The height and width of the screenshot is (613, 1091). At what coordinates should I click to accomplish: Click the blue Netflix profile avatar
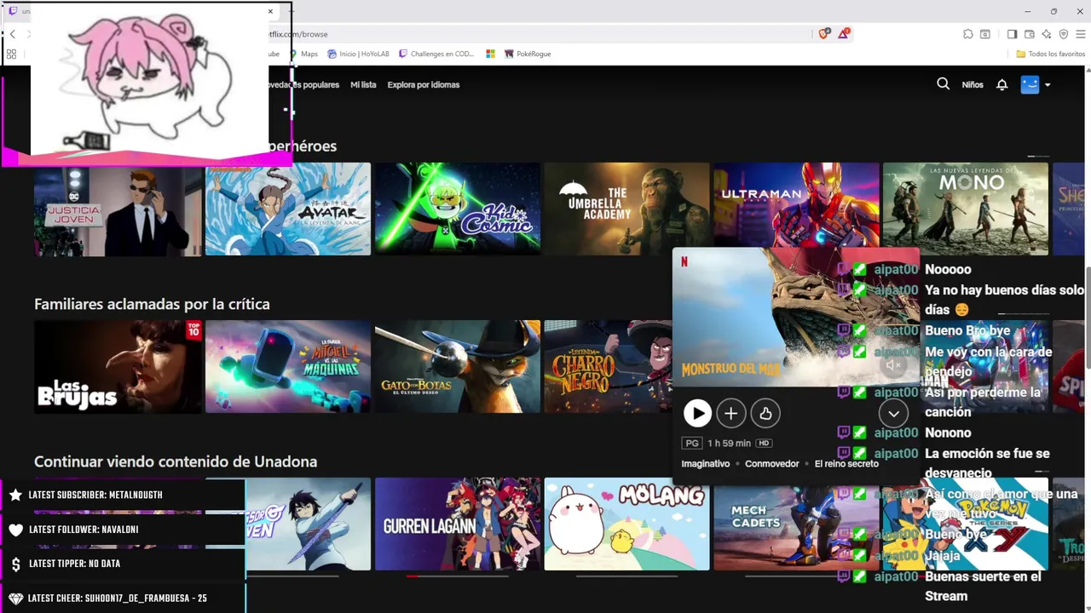pos(1030,84)
